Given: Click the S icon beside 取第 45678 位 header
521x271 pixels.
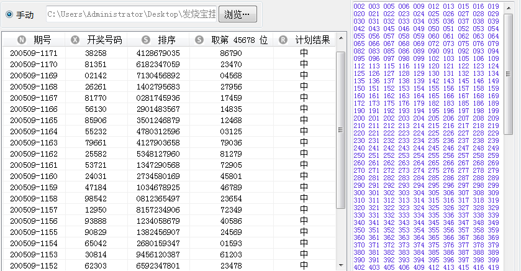Looking at the screenshot, I should click(199, 40).
